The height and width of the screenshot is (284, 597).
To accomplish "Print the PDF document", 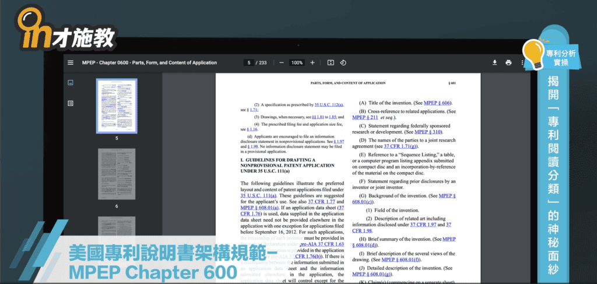I will [x=508, y=62].
